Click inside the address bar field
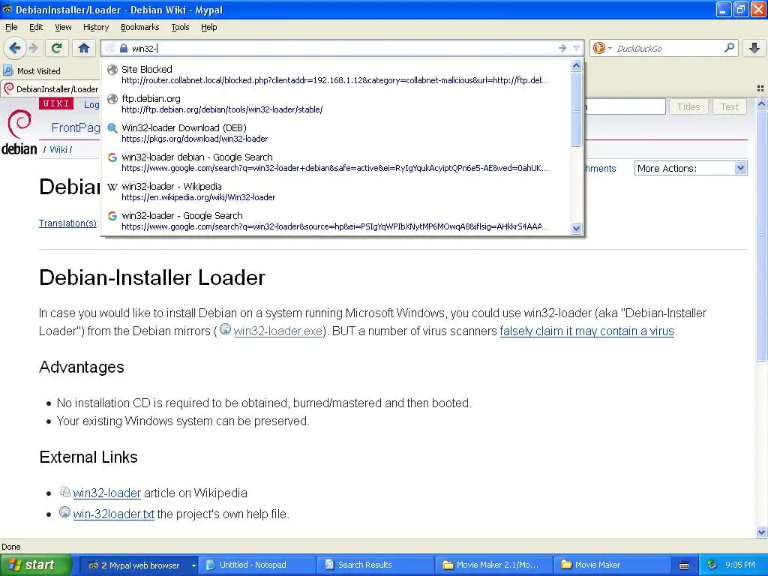Viewport: 768px width, 576px height. pos(342,48)
